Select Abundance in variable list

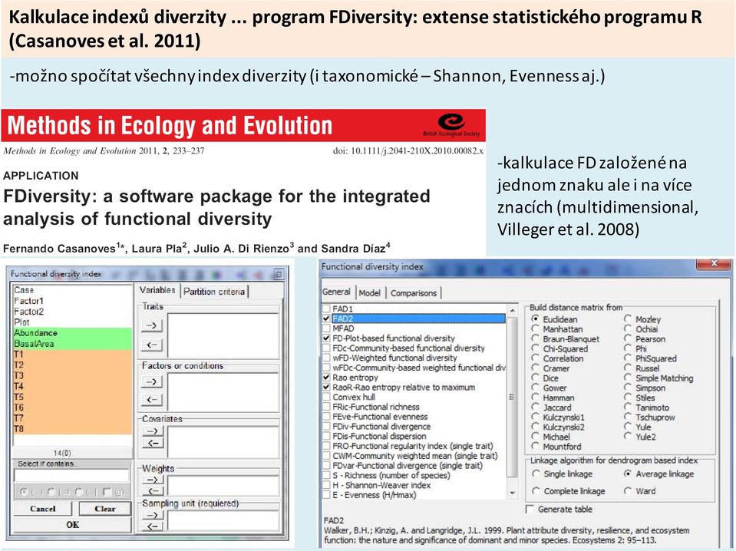tap(72, 333)
